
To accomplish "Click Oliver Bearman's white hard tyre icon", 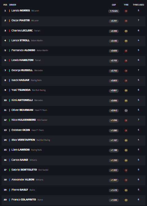I will 126,111.
